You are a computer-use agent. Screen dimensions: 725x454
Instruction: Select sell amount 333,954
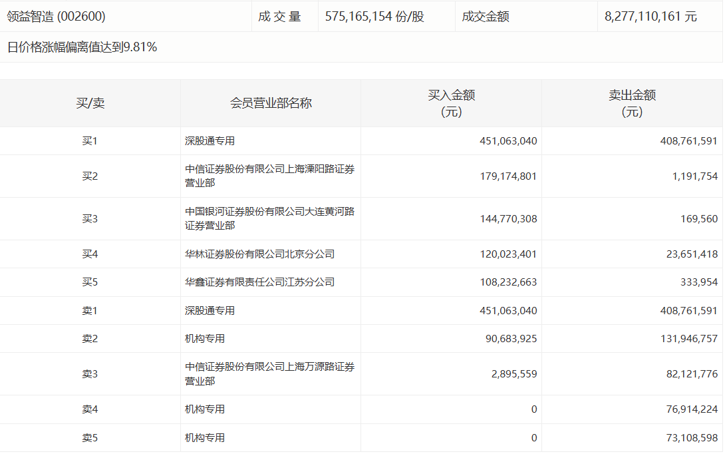tap(699, 282)
